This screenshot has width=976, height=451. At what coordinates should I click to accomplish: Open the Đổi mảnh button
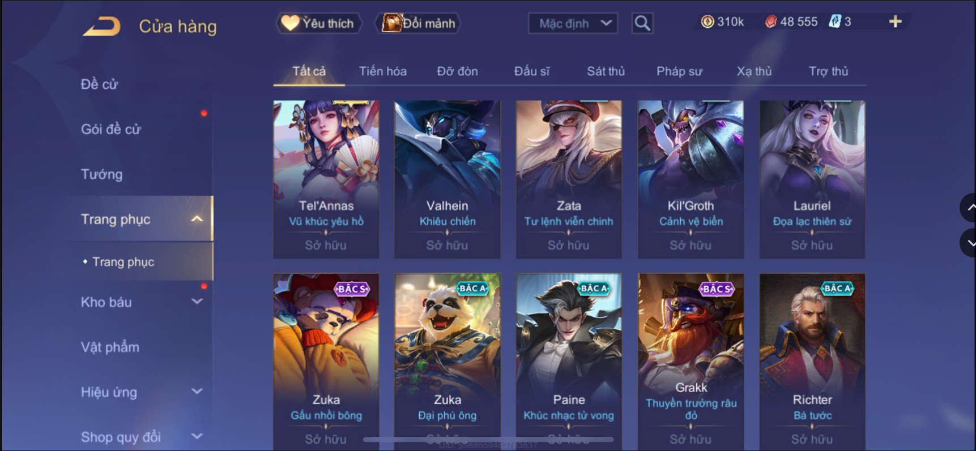(x=418, y=23)
